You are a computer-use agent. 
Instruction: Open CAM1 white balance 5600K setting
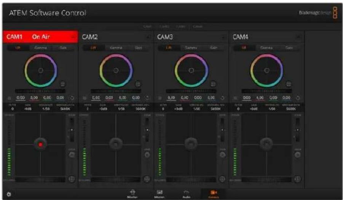65,107
